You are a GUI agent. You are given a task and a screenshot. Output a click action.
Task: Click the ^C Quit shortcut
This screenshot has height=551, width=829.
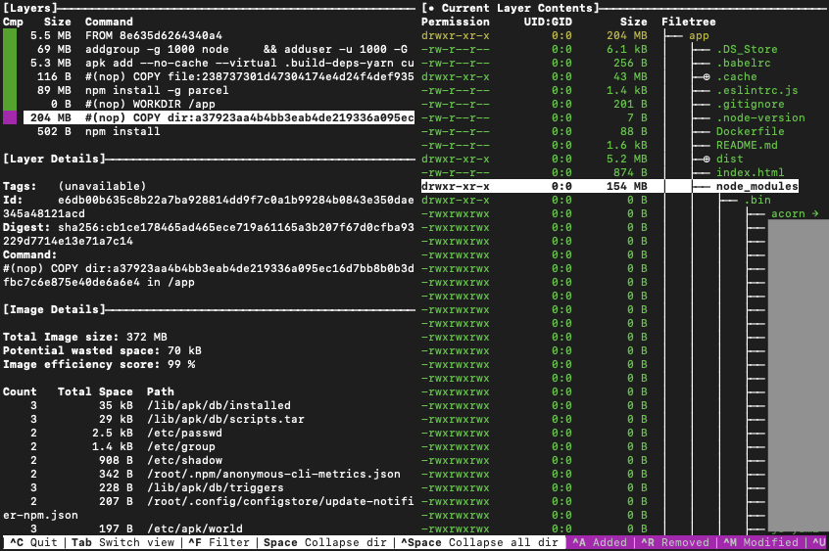[x=33, y=542]
